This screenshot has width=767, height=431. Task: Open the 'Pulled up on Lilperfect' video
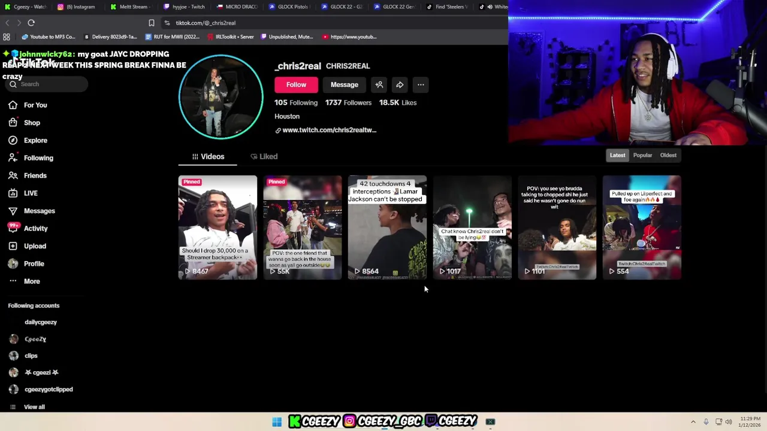coord(642,227)
